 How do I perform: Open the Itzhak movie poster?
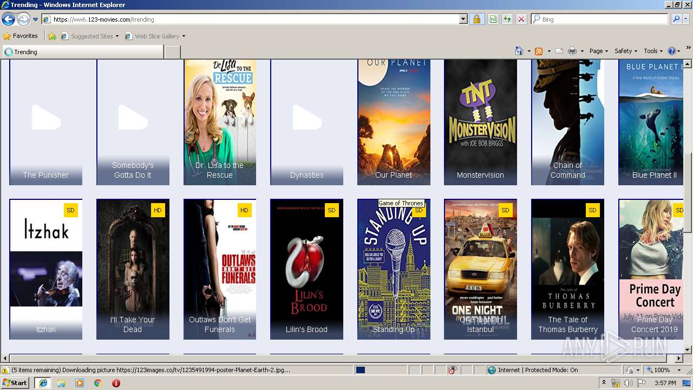(x=46, y=269)
